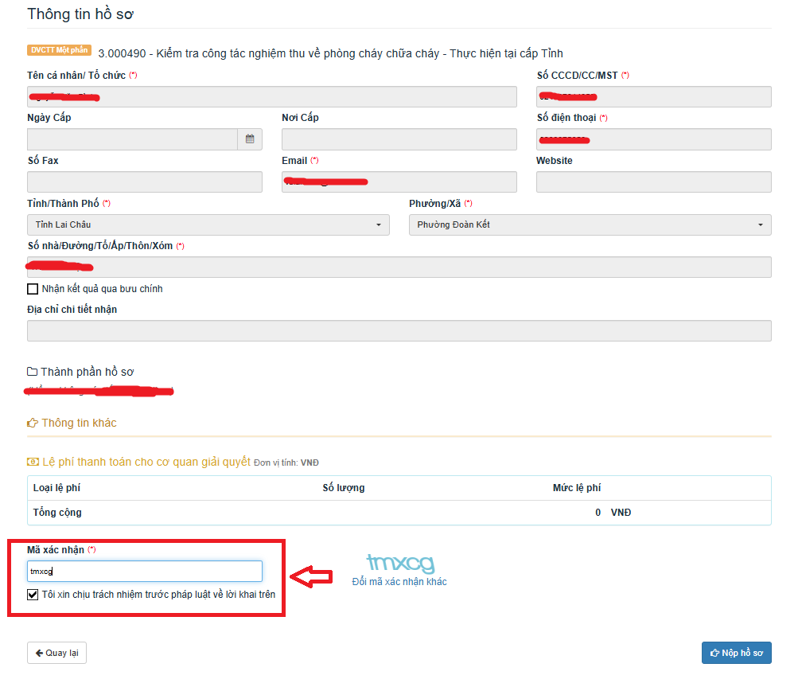Click money icon beside Lệ phí thanh toán

(x=33, y=462)
